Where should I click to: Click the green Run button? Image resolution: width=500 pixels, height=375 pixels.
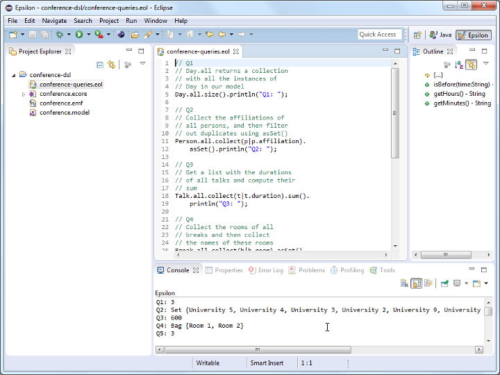[79, 34]
